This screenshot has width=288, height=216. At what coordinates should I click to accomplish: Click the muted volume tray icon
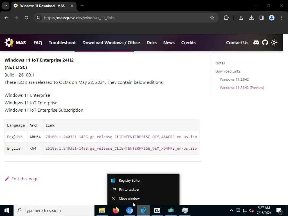tap(251, 210)
